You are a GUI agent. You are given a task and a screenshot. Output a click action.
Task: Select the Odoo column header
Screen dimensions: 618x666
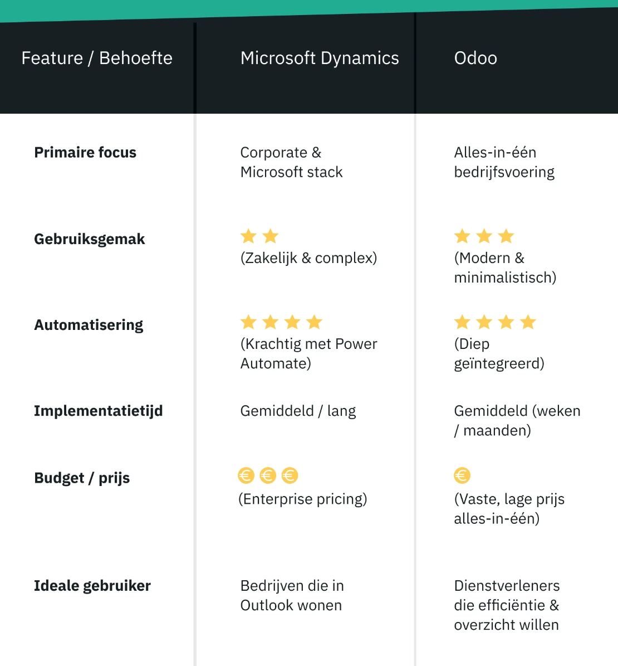(475, 58)
